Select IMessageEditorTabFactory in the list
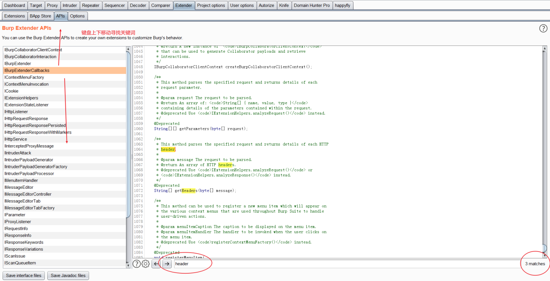The width and height of the screenshot is (550, 281). click(x=65, y=208)
